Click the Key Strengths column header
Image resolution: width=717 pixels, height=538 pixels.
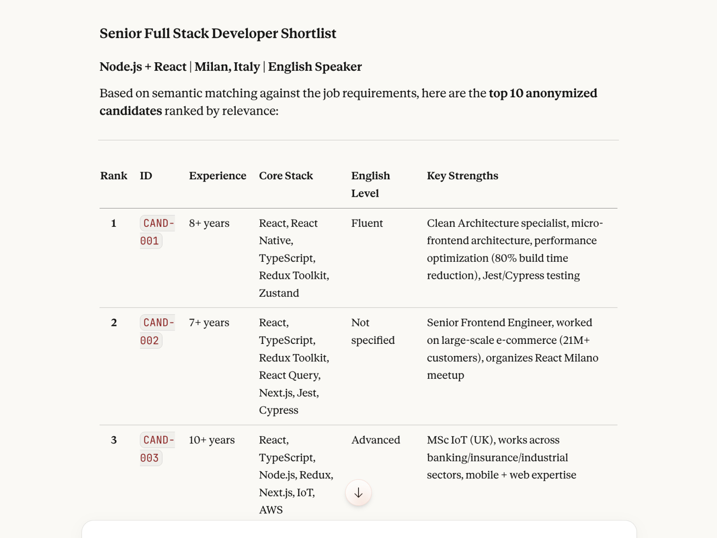click(x=462, y=176)
